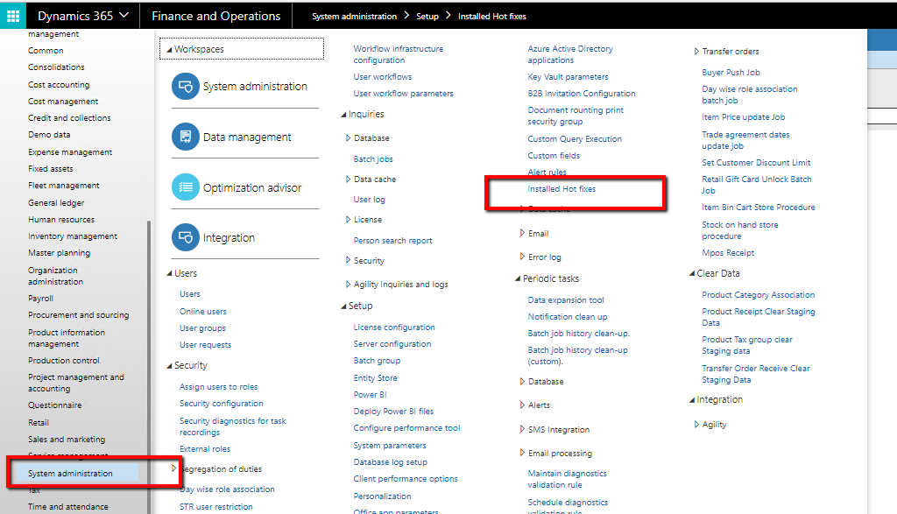The width and height of the screenshot is (897, 514).
Task: Collapse the Workspaces section
Action: [169, 50]
